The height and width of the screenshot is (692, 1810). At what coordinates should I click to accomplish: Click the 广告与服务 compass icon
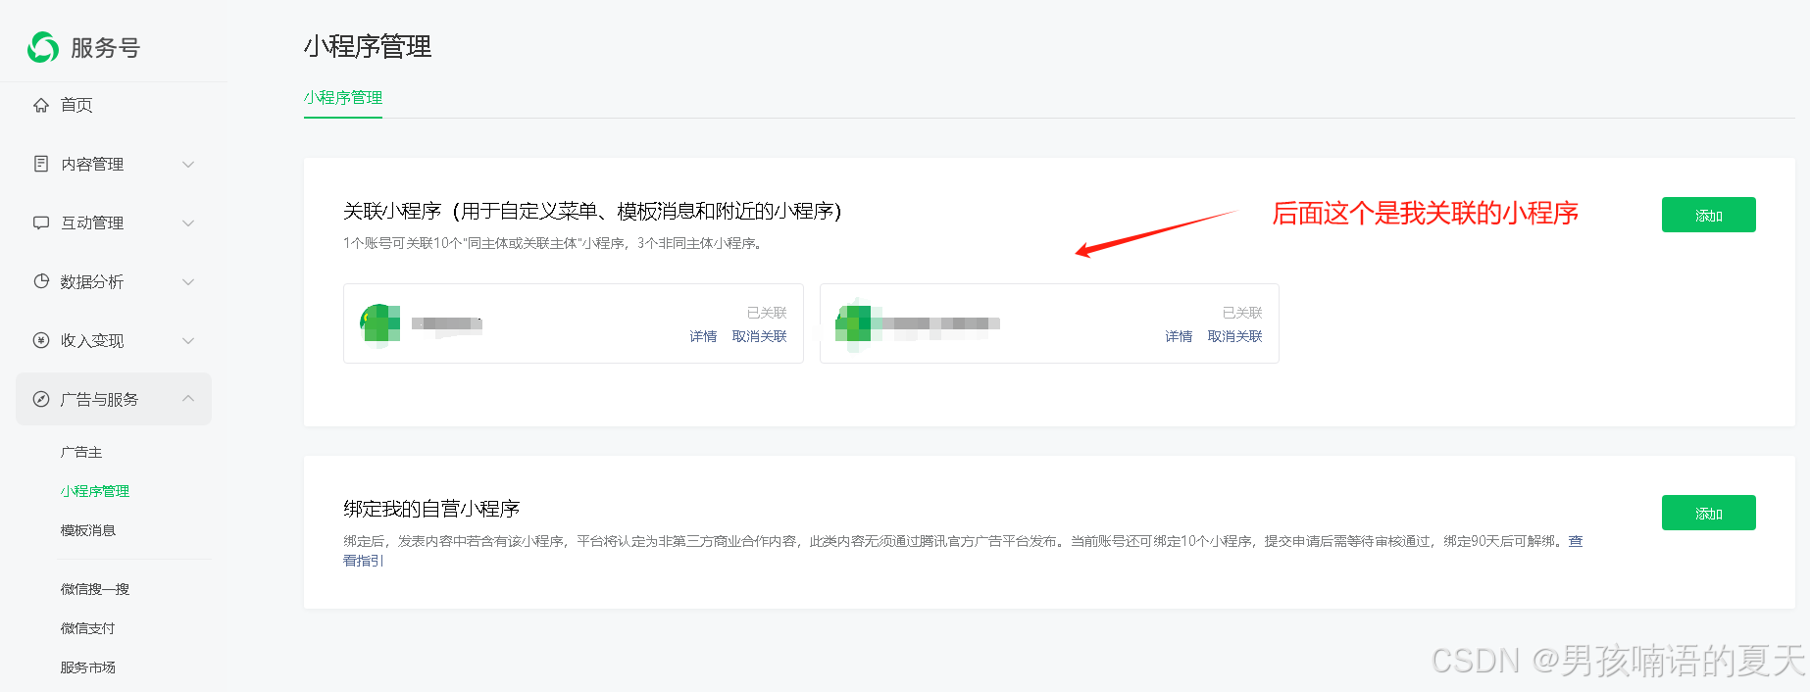(41, 399)
